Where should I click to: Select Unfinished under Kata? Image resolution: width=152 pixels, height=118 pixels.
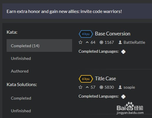click(x=21, y=58)
